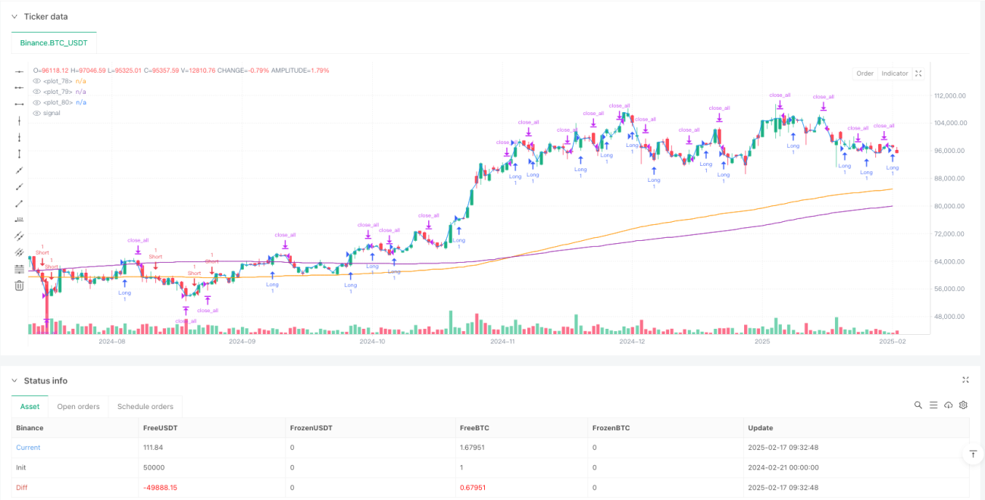Collapse the Status info panel using its expand icon

(965, 380)
